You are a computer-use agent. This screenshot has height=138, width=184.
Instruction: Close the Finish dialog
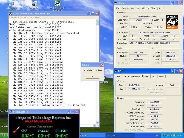(101, 65)
